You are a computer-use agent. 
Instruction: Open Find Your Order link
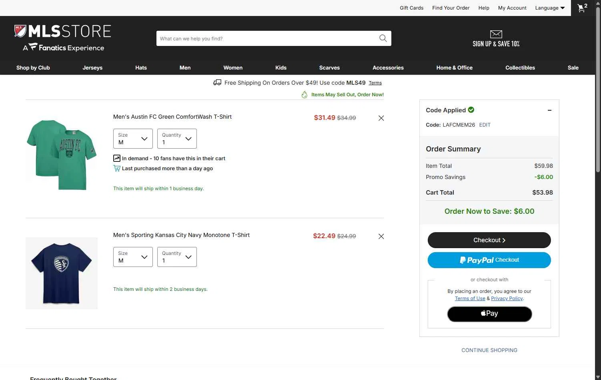[451, 8]
